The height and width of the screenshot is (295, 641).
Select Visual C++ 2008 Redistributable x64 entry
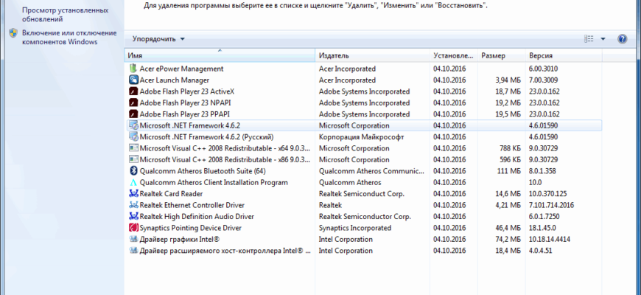coord(364,148)
